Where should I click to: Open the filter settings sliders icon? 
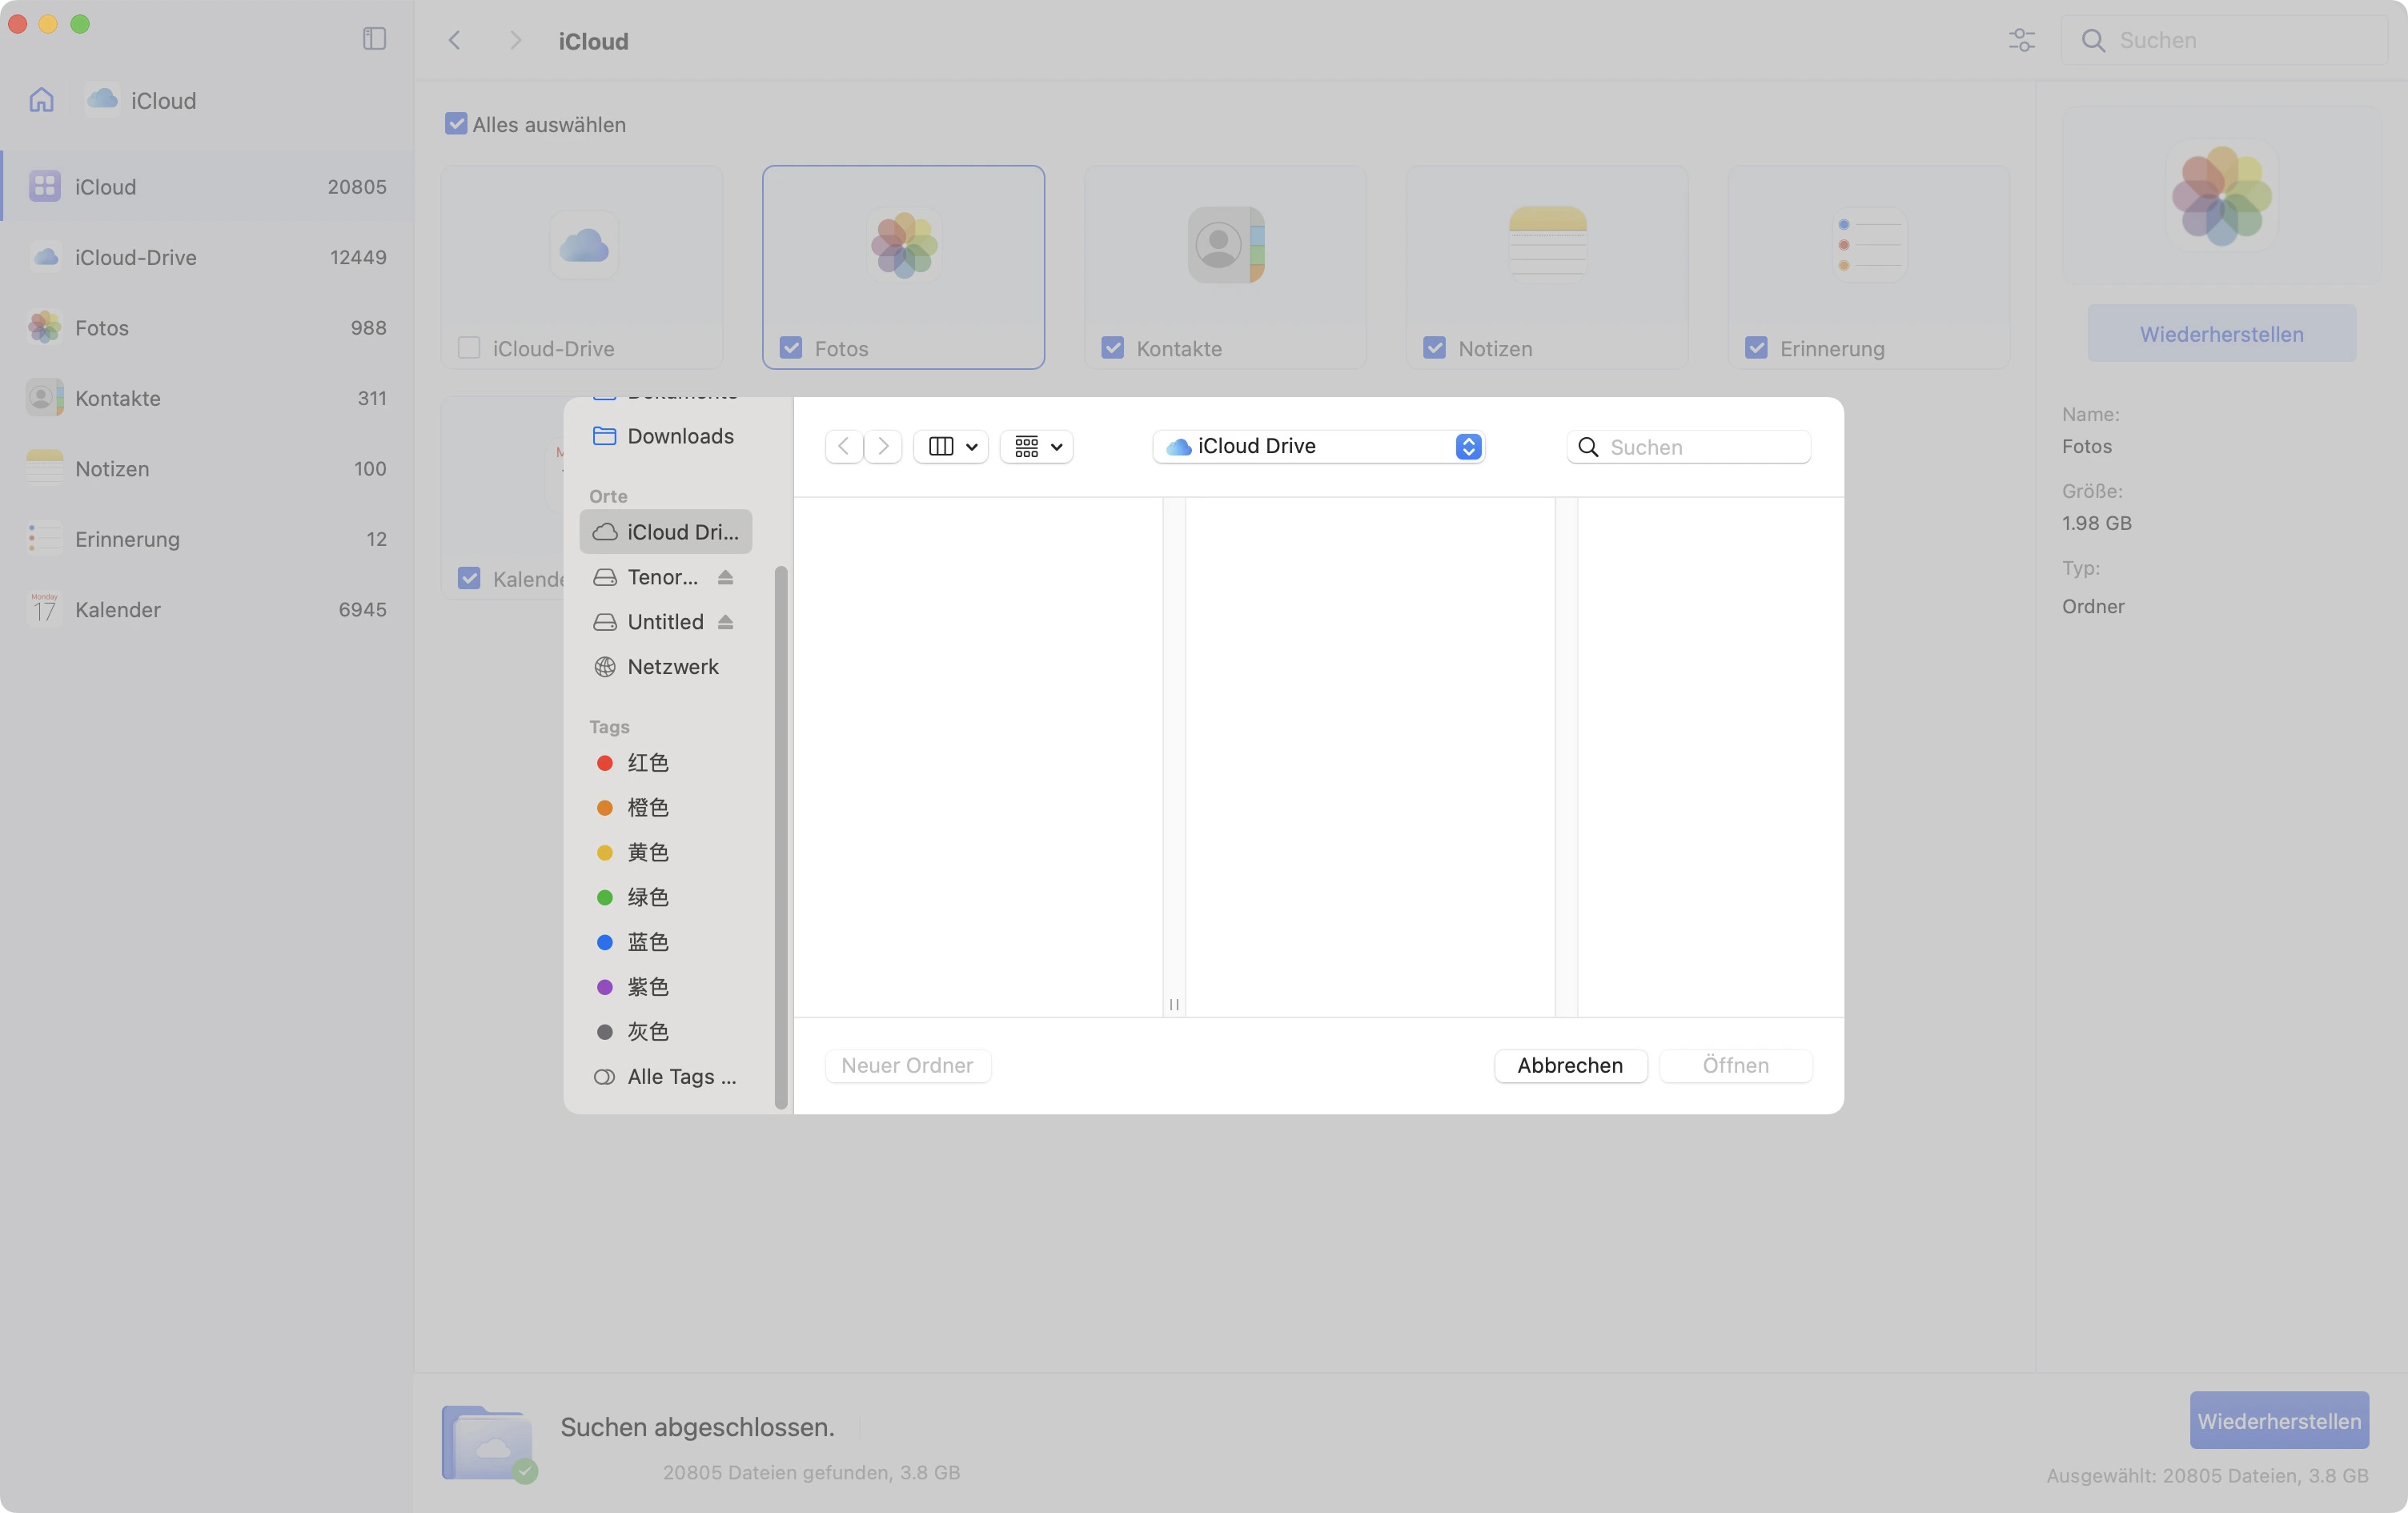coord(2022,40)
